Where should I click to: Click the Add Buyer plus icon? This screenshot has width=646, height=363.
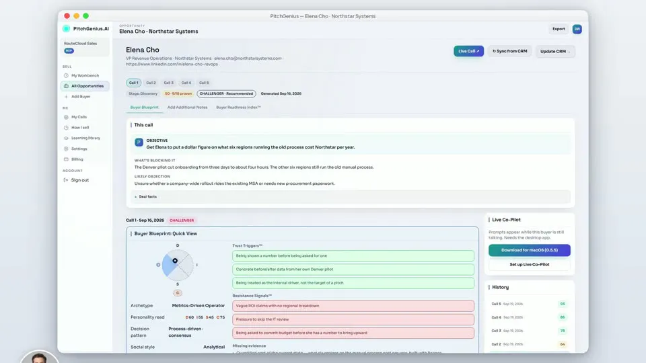(66, 97)
